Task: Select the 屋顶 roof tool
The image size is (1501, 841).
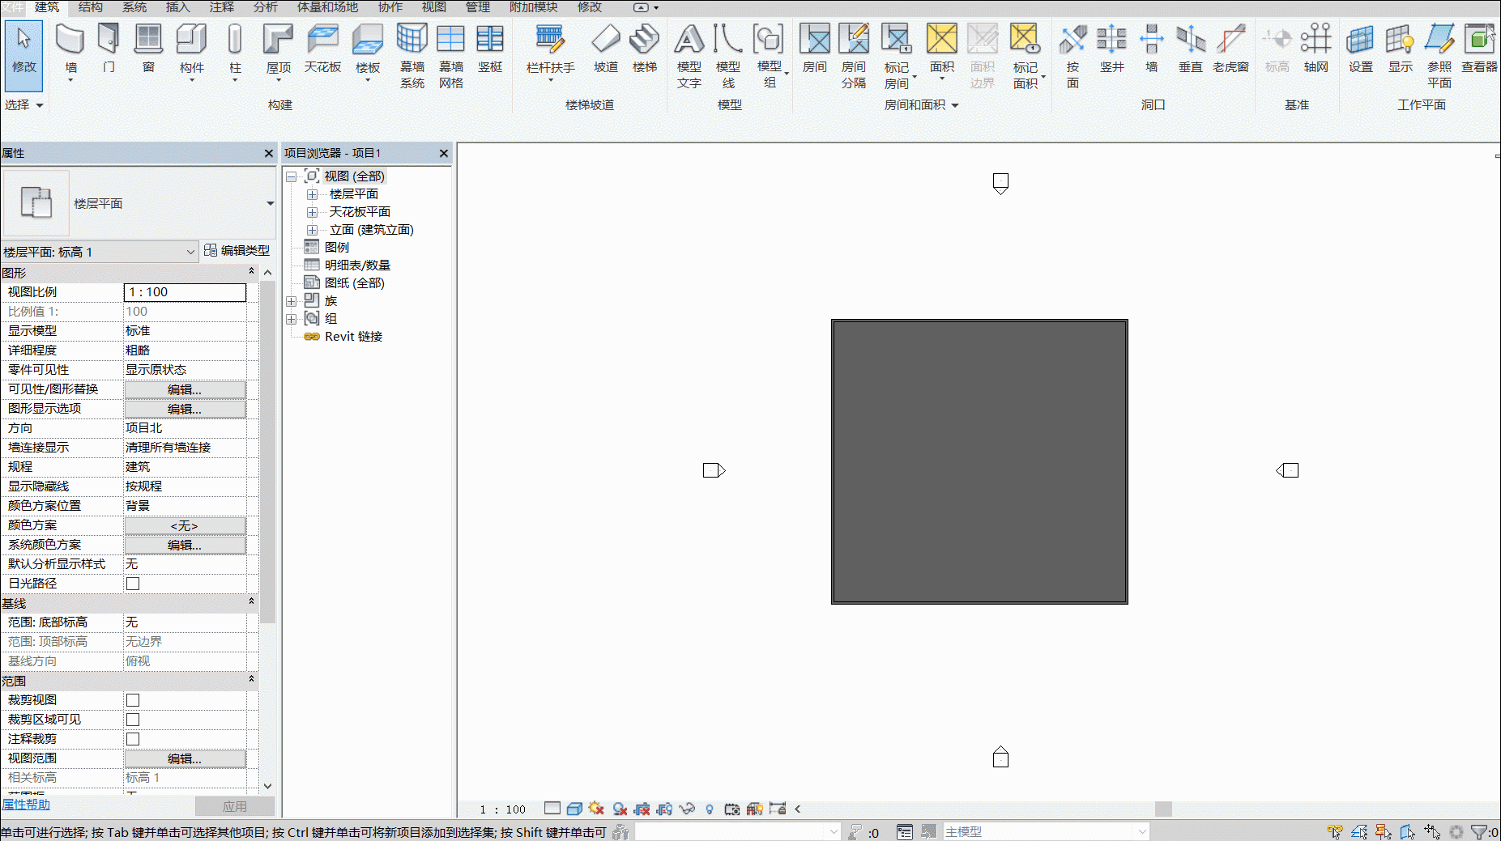Action: (278, 50)
